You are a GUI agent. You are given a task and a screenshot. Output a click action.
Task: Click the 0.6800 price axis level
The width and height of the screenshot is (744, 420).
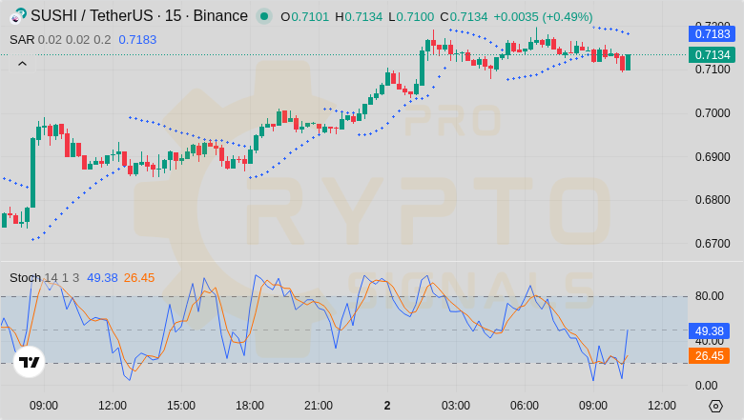713,200
